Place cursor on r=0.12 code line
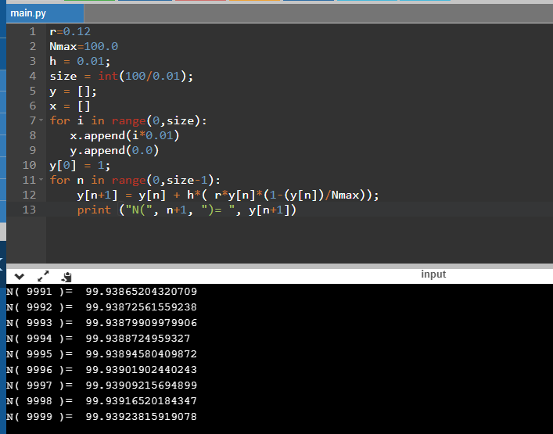The width and height of the screenshot is (553, 434). tap(70, 32)
